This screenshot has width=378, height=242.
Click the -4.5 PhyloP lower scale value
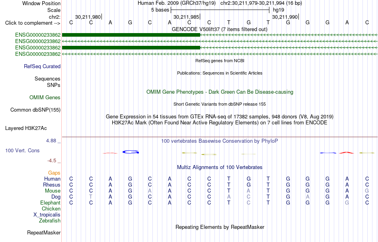(52, 161)
